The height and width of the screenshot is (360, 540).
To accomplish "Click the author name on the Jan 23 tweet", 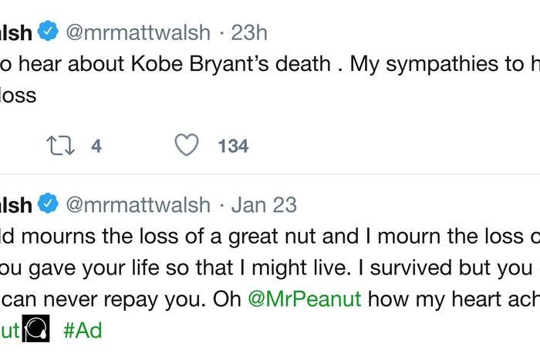I will tap(16, 204).
